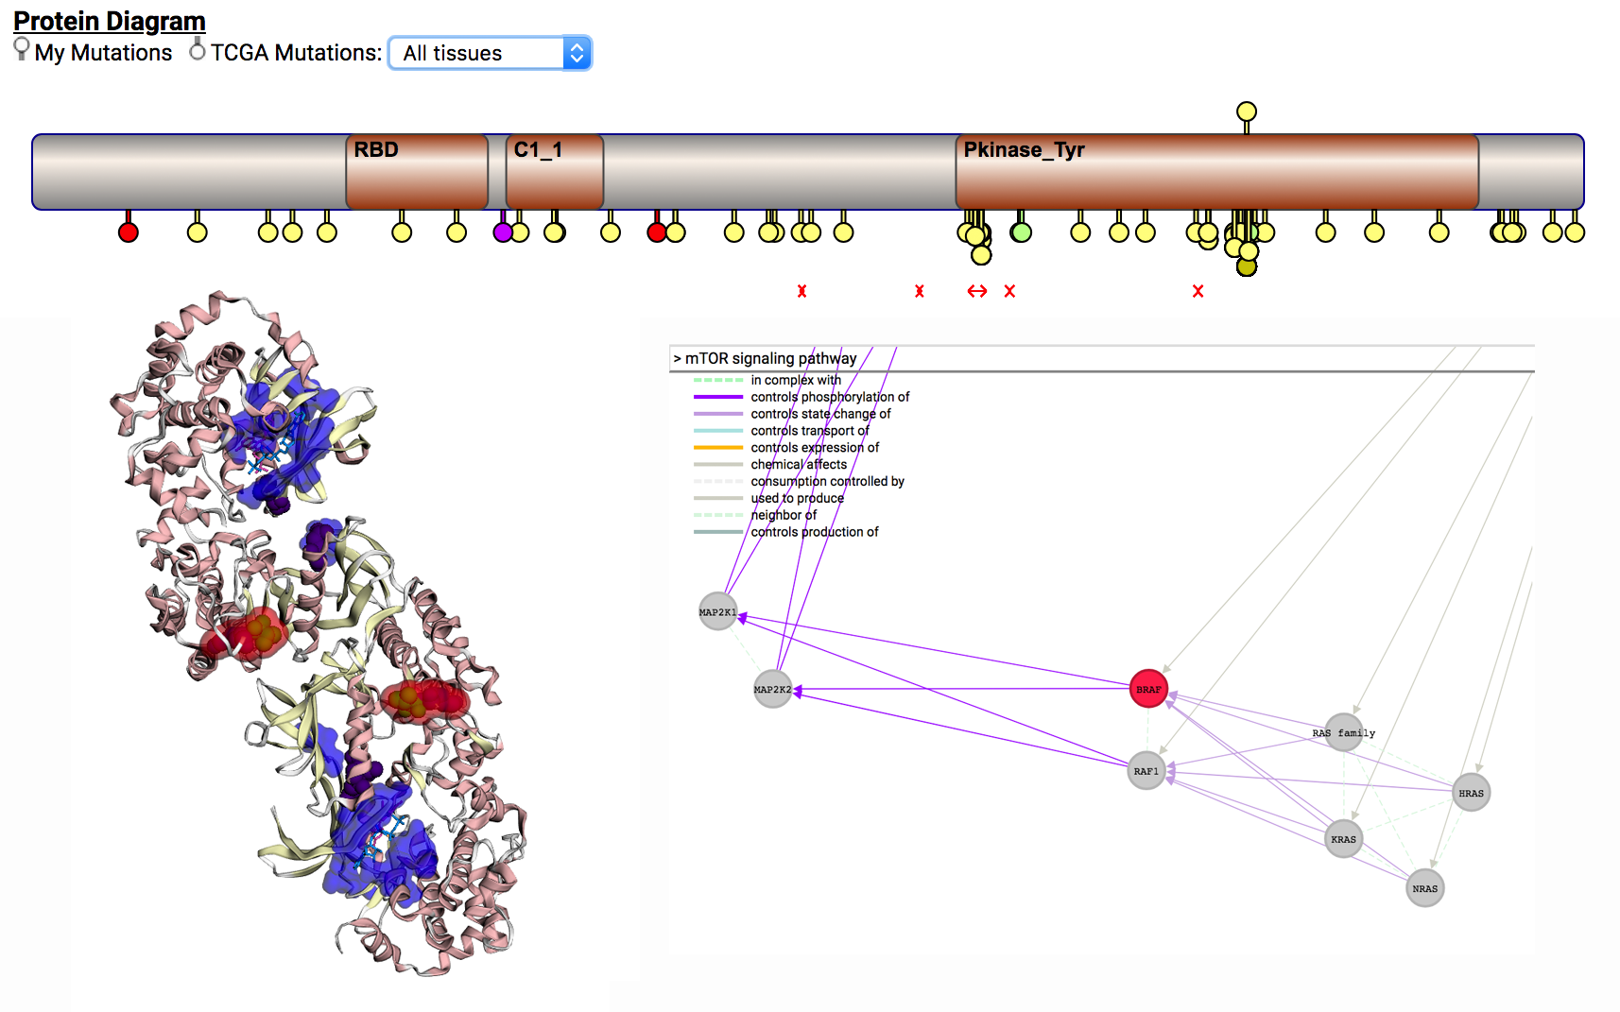Select the Pkinase_Tyr domain block
Image resolution: width=1620 pixels, height=1012 pixels.
tap(1217, 171)
